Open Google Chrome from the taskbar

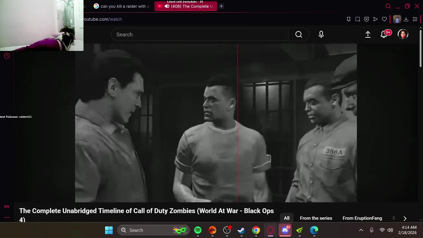pyautogui.click(x=256, y=230)
